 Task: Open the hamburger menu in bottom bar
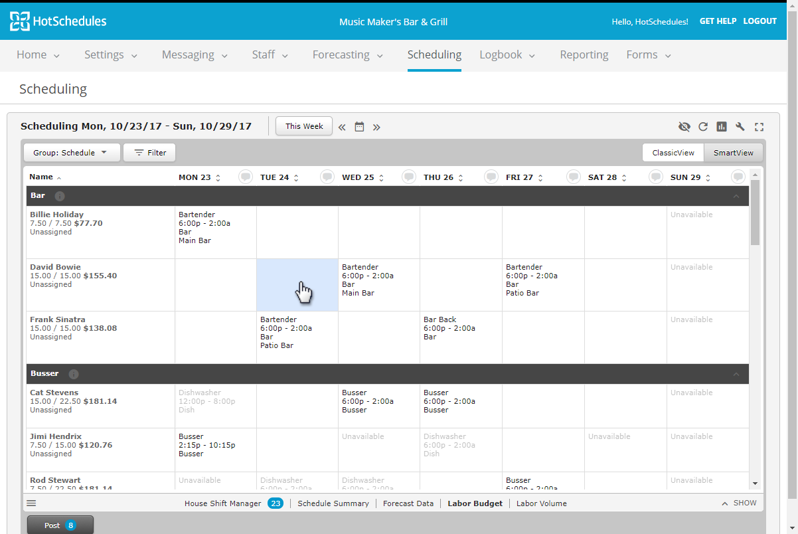(31, 503)
